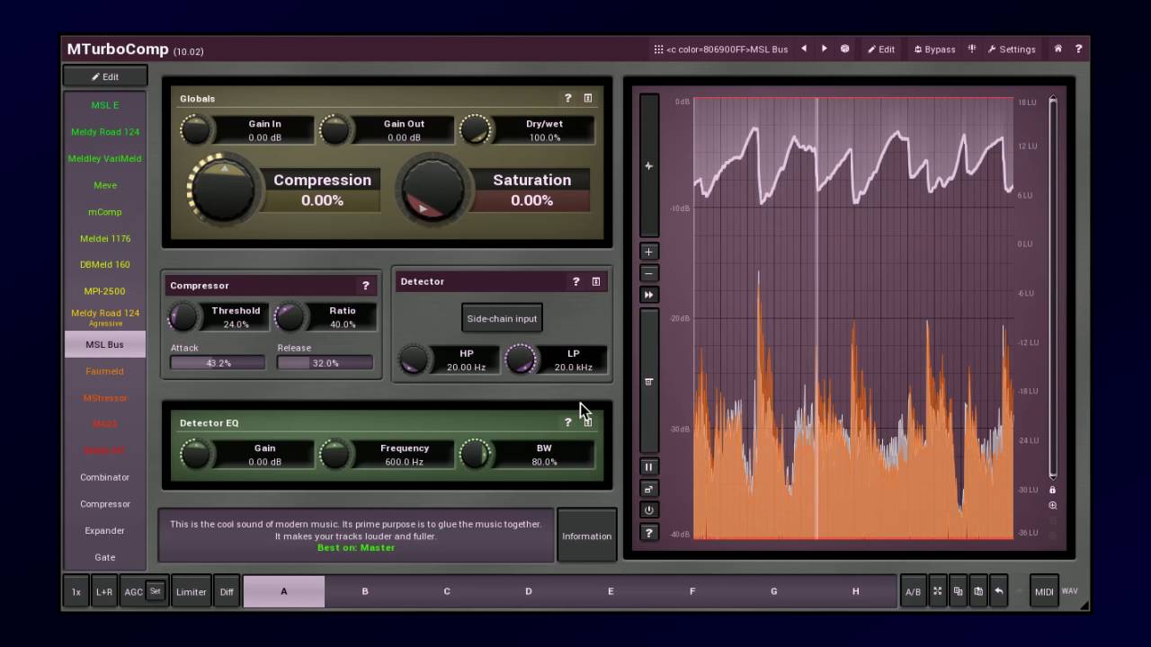Toggle the meter power button
The height and width of the screenshot is (647, 1151).
point(648,510)
